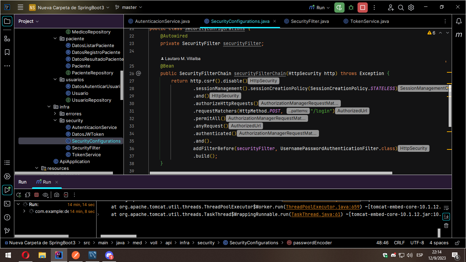Switch to SecurityFilter.java tab
The width and height of the screenshot is (466, 262).
[x=306, y=21]
